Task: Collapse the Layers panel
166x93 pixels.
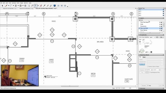Action: pyautogui.click(x=139, y=18)
